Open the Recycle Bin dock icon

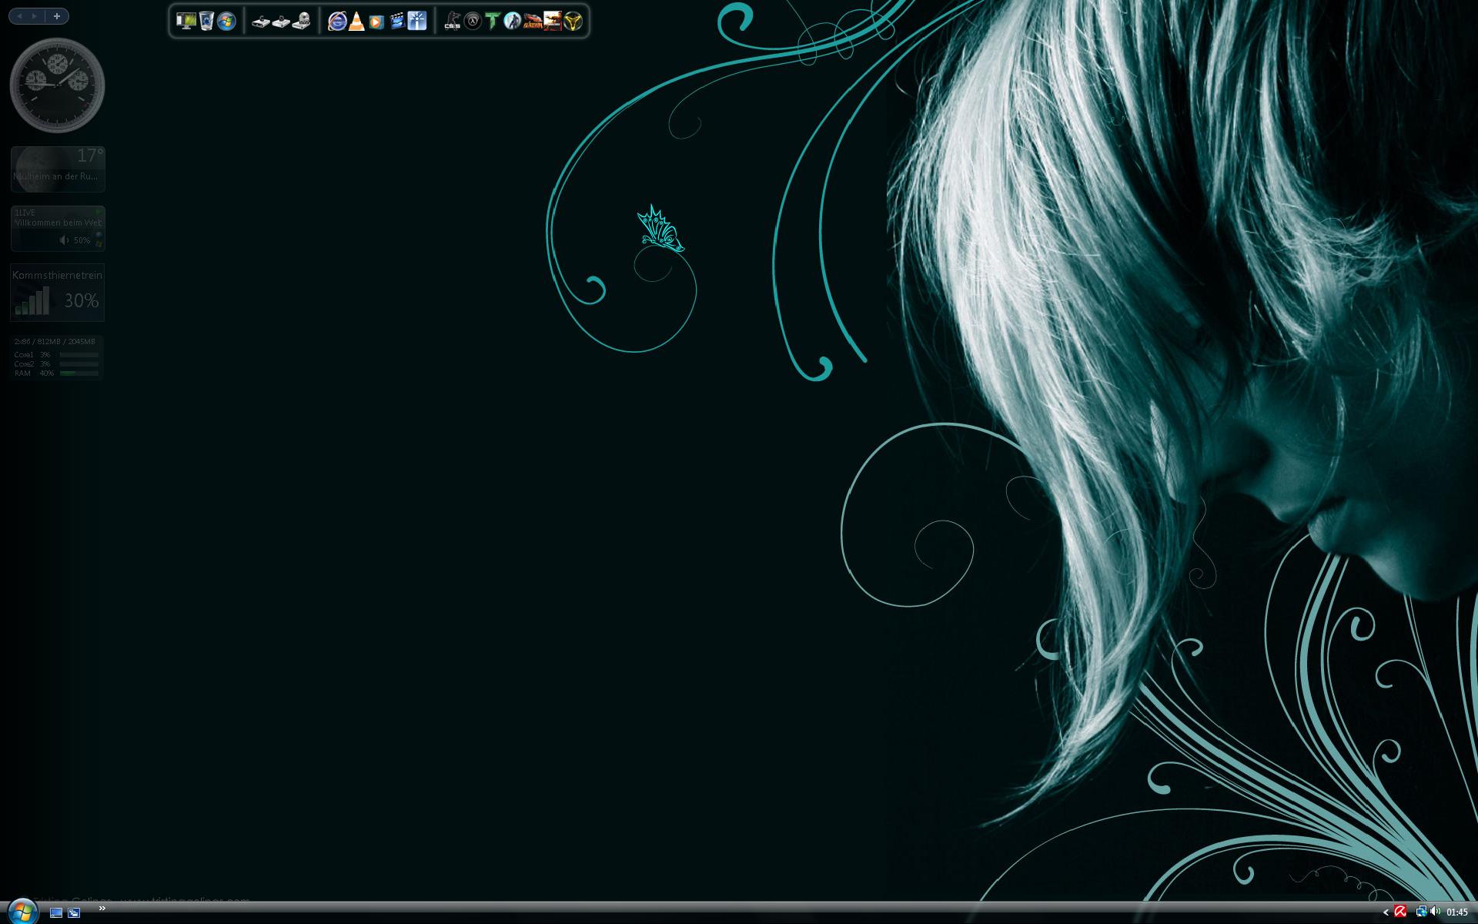tap(206, 22)
